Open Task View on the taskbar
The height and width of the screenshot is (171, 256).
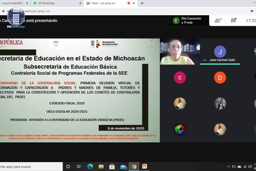click(79, 166)
